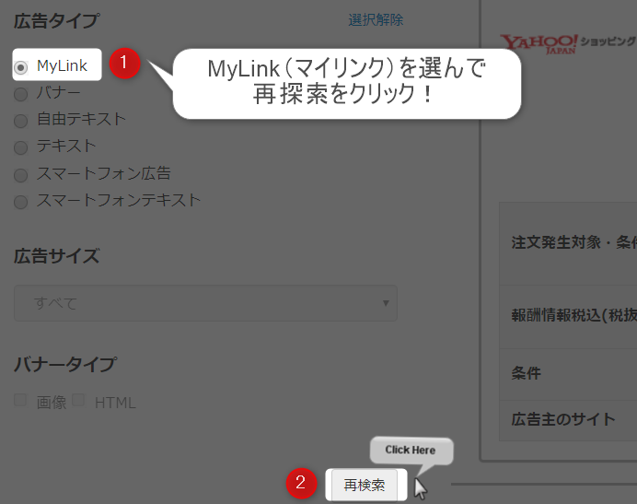Image resolution: width=637 pixels, height=504 pixels.
Task: Click the 広告サイズ section heading
Action: (x=56, y=256)
